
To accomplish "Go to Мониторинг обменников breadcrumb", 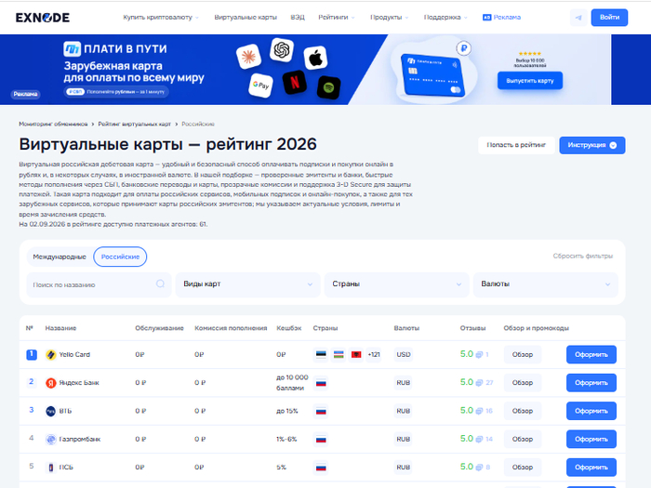I will (53, 124).
